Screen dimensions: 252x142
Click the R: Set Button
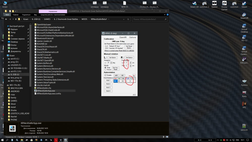click(129, 58)
